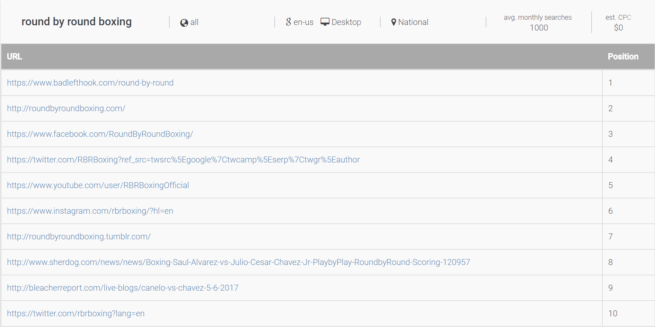Click position cell 9 for Bleacher Report row

[x=628, y=288]
